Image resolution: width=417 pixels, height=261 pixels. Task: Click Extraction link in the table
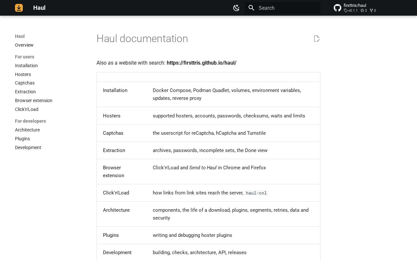(x=114, y=150)
